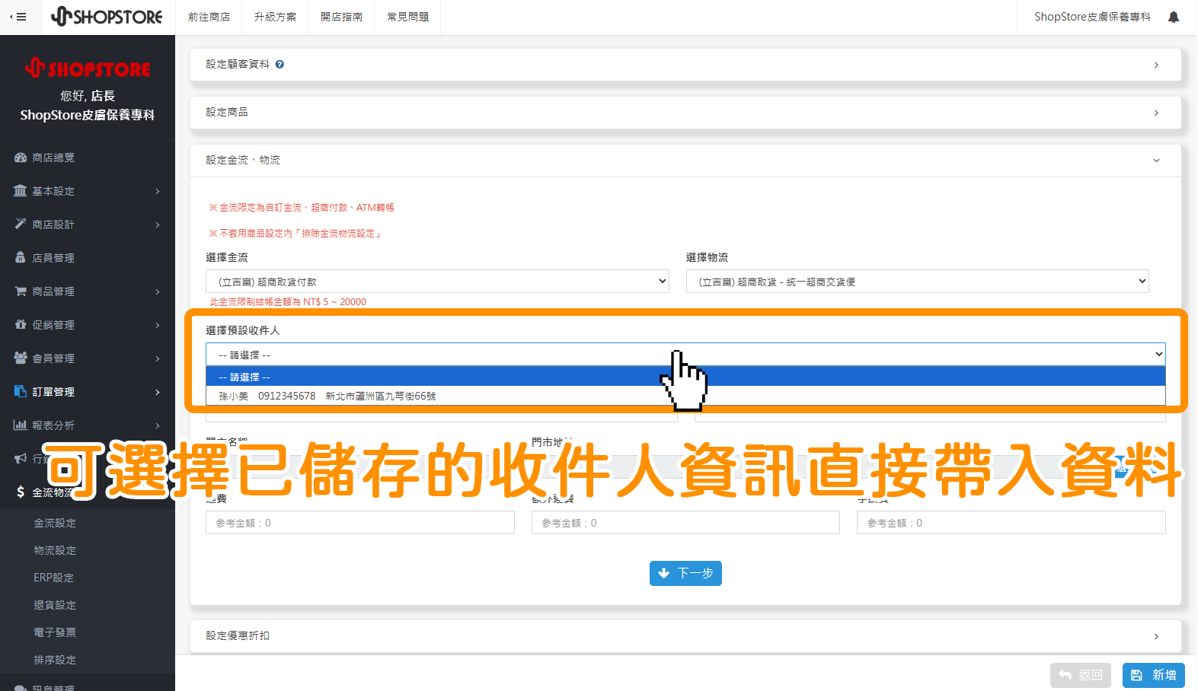Click the 新增 save button

1154,675
